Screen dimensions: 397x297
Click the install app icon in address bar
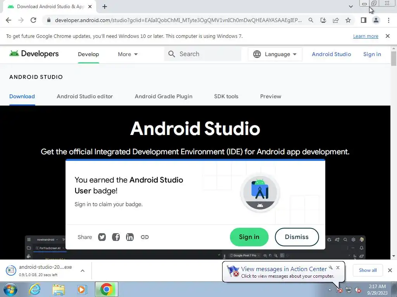pyautogui.click(x=323, y=20)
